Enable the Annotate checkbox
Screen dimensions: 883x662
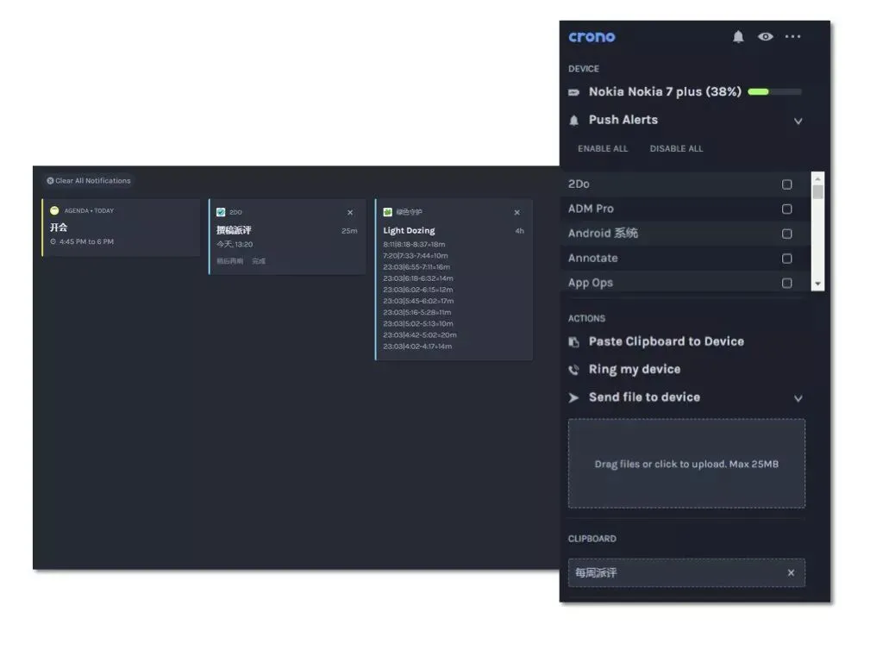[x=786, y=259]
